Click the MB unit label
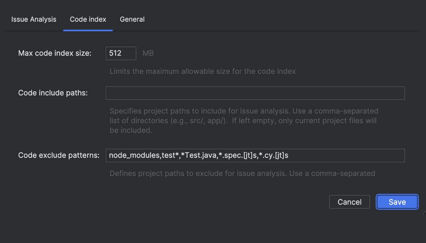 click(148, 53)
